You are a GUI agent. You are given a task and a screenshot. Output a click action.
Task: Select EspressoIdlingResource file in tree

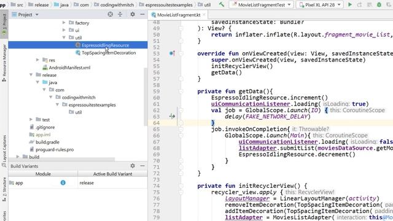click(x=105, y=45)
